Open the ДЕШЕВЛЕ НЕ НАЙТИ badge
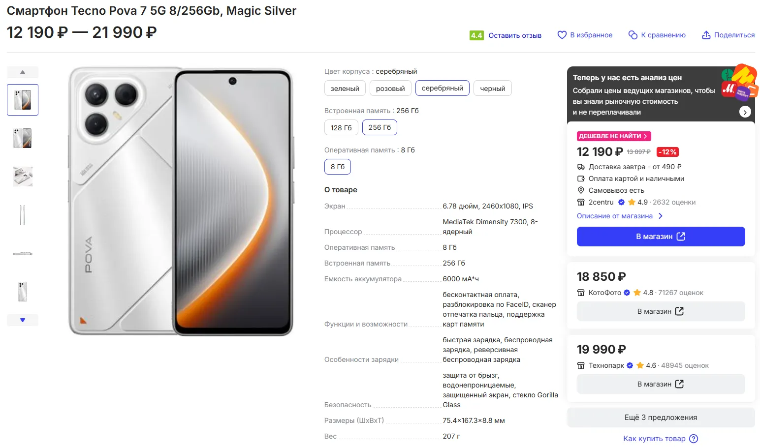 (x=613, y=136)
